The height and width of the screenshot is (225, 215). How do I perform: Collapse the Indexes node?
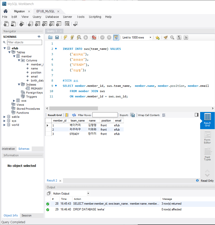(x=19, y=84)
